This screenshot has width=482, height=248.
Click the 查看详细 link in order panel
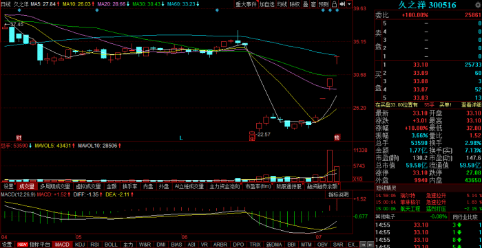click(471, 105)
